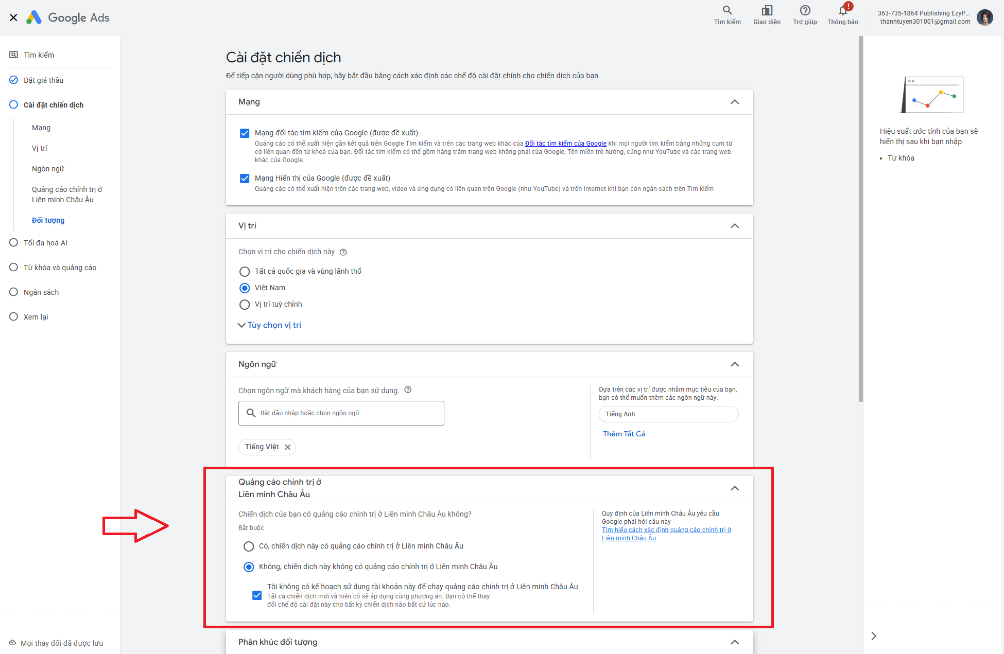Screen dimensions: 1004x654
Task: Jump to the Vị trí subsection in sidebar
Action: coord(39,148)
